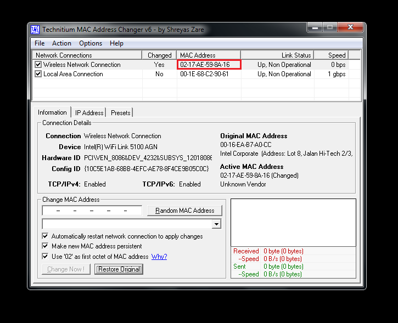Viewport: 398px width, 323px height.
Task: Open the File menu
Action: [x=40, y=43]
